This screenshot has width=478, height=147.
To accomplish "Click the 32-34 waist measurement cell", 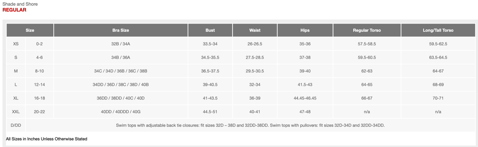I will pos(255,85).
